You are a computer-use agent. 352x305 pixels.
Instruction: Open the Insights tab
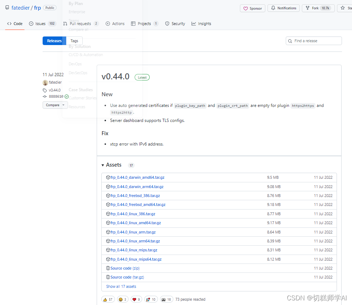point(201,24)
